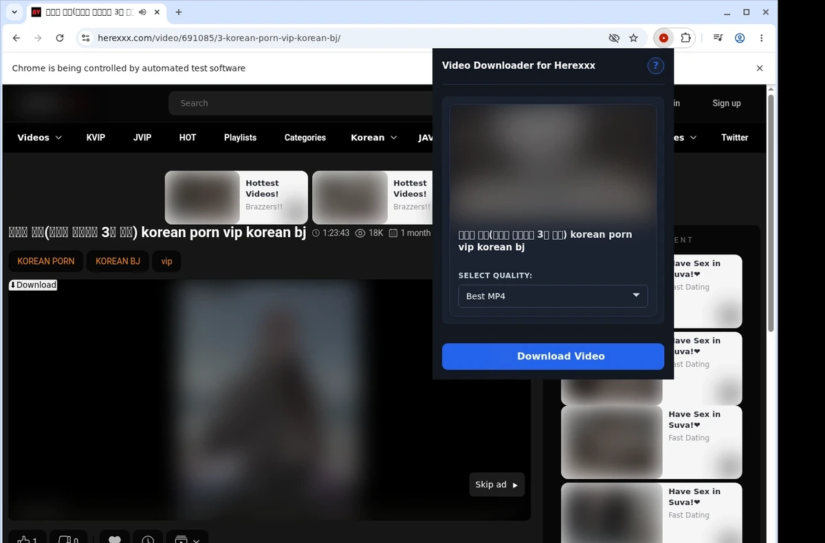
Task: Open the Best MP4 quality dropdown
Action: coord(553,296)
